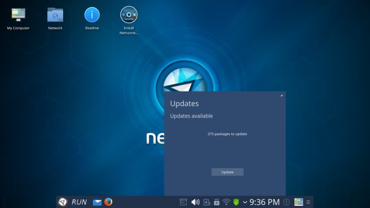This screenshot has height=208, width=370.
Task: Open the Netrunner application launcher
Action: pyautogui.click(x=63, y=202)
